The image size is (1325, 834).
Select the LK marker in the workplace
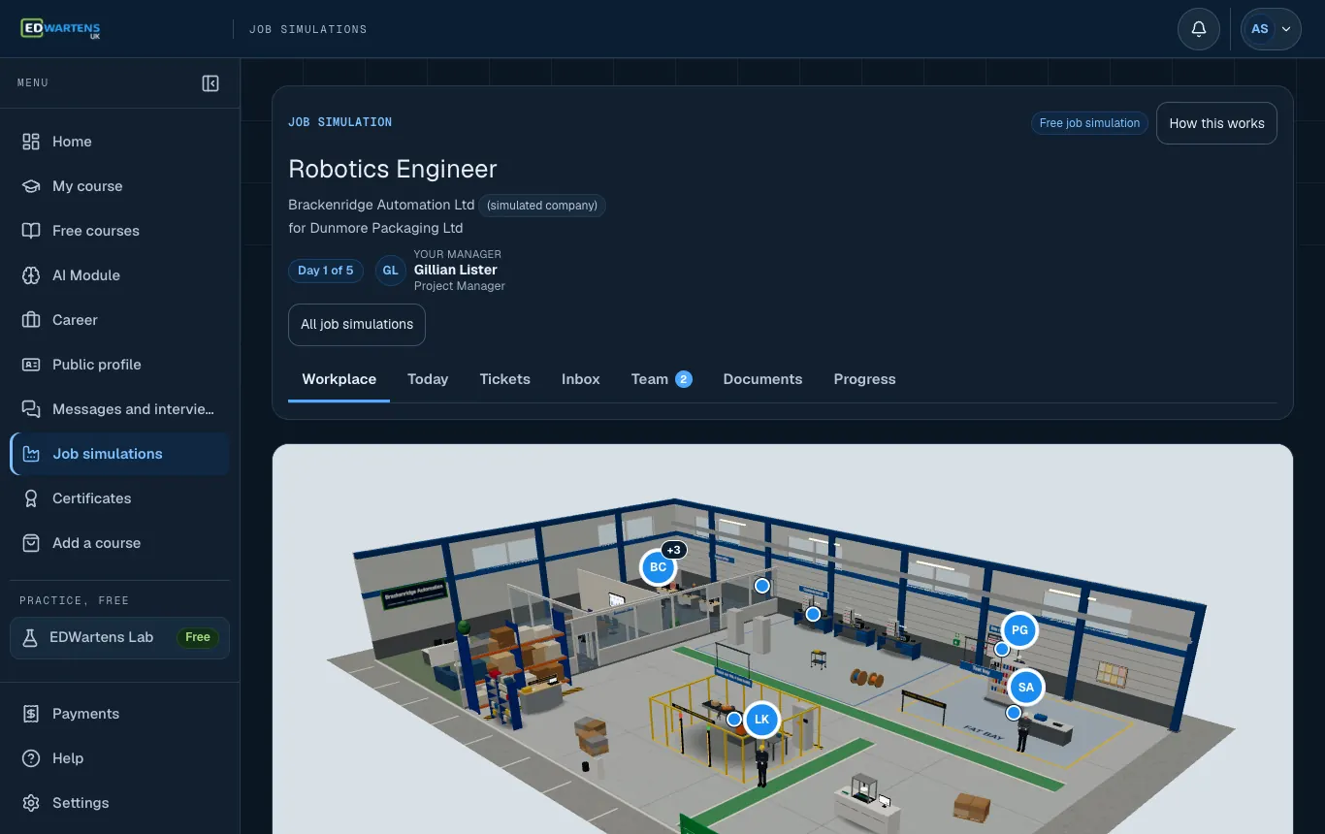761,720
